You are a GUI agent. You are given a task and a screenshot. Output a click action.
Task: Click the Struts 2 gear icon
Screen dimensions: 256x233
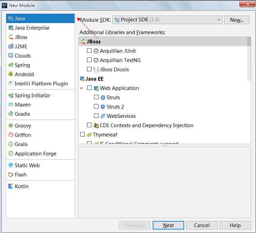(x=103, y=107)
